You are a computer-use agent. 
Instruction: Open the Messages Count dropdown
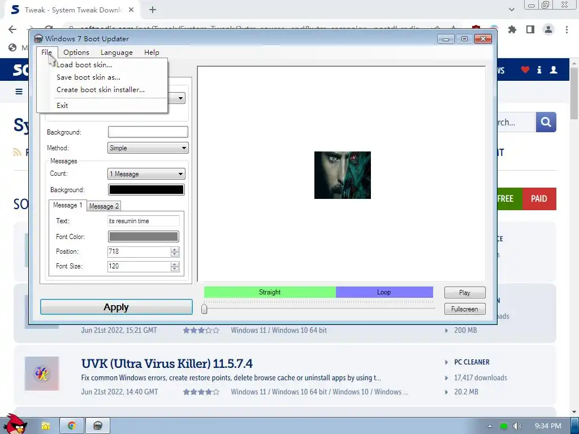point(146,174)
